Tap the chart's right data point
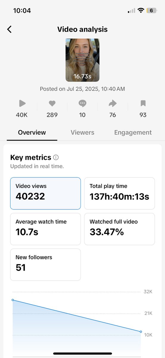Viewport: 165px width, 358px height. click(x=141, y=331)
